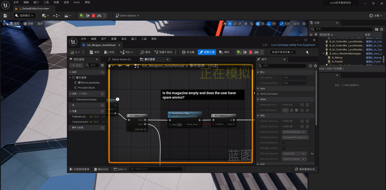Open 未选中调试对象 debug object dropdown

(x=283, y=52)
